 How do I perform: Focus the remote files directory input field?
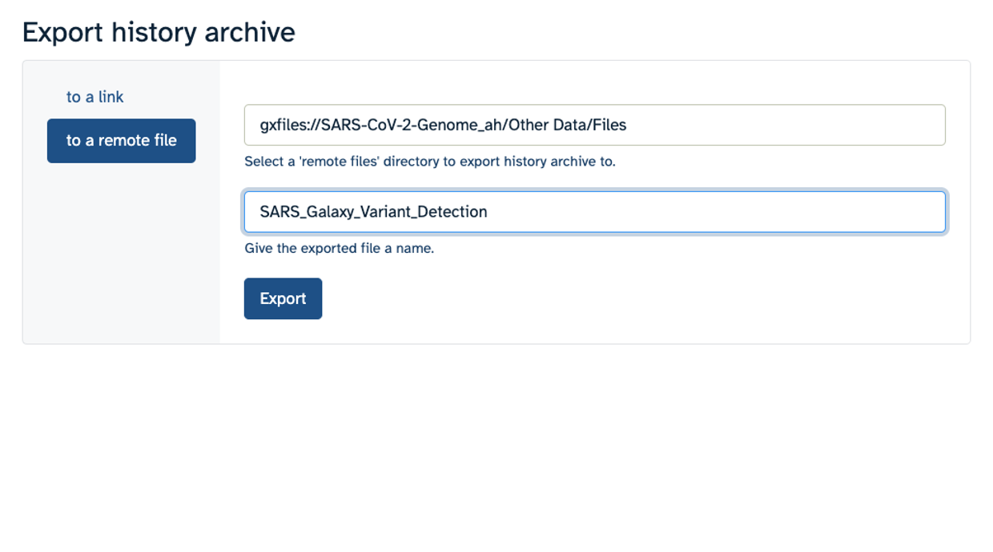pos(594,125)
